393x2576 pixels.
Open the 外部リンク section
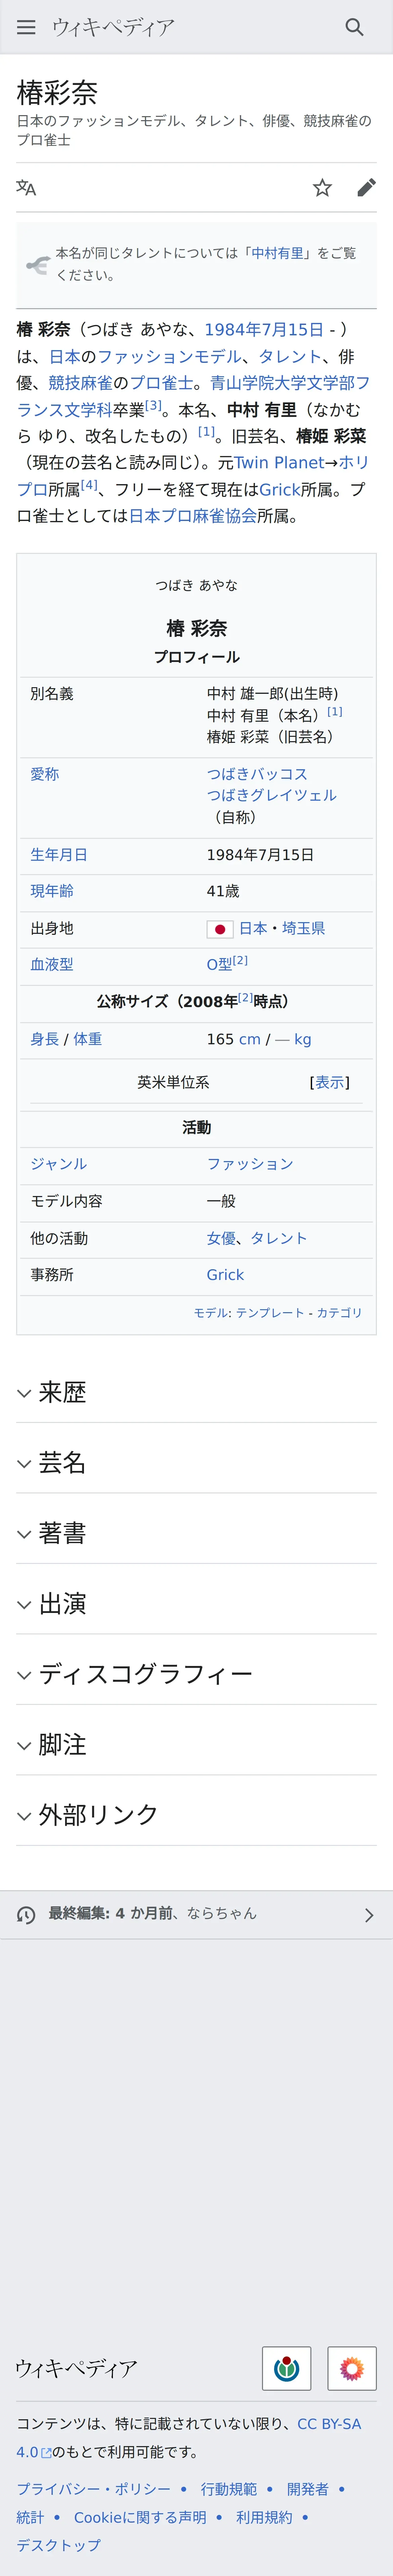click(x=98, y=1815)
